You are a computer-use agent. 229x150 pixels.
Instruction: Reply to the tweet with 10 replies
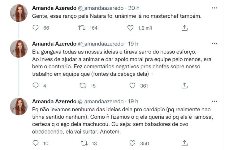(x=36, y=143)
